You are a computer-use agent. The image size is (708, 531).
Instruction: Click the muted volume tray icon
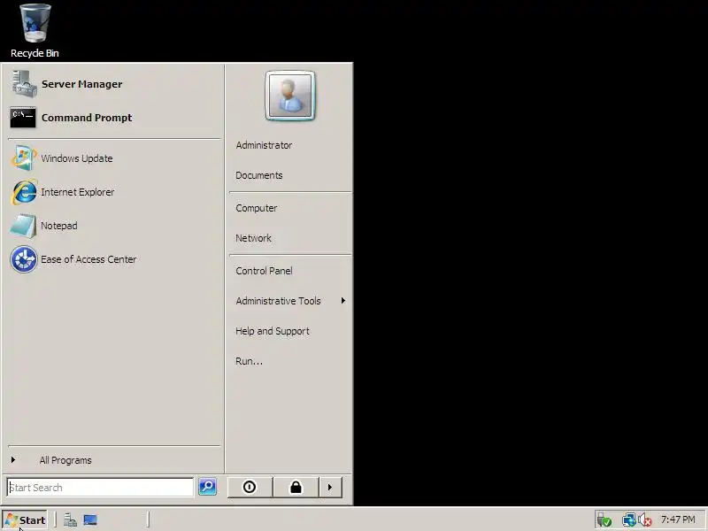[645, 520]
